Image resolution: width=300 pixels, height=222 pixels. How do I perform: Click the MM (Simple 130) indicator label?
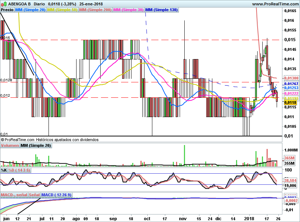[x=161, y=10]
